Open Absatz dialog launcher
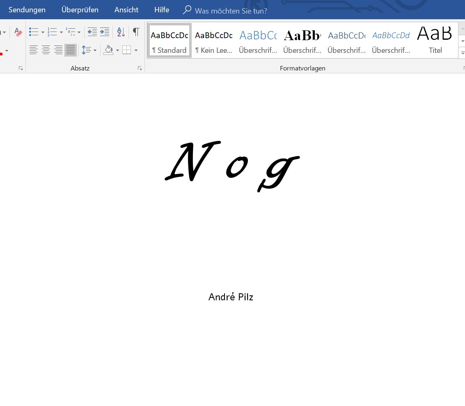The image size is (465, 406). (x=140, y=68)
